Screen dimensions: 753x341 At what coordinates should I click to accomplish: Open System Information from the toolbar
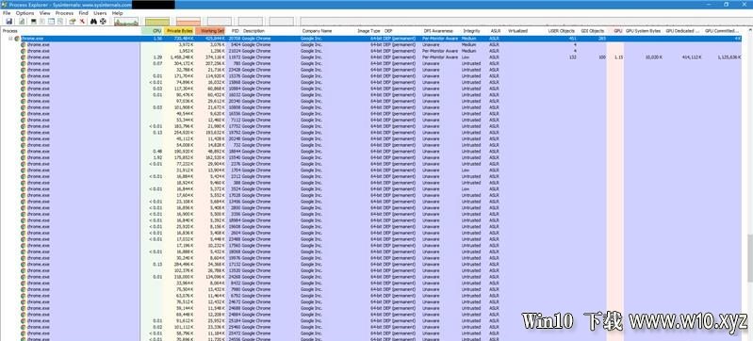(34, 22)
